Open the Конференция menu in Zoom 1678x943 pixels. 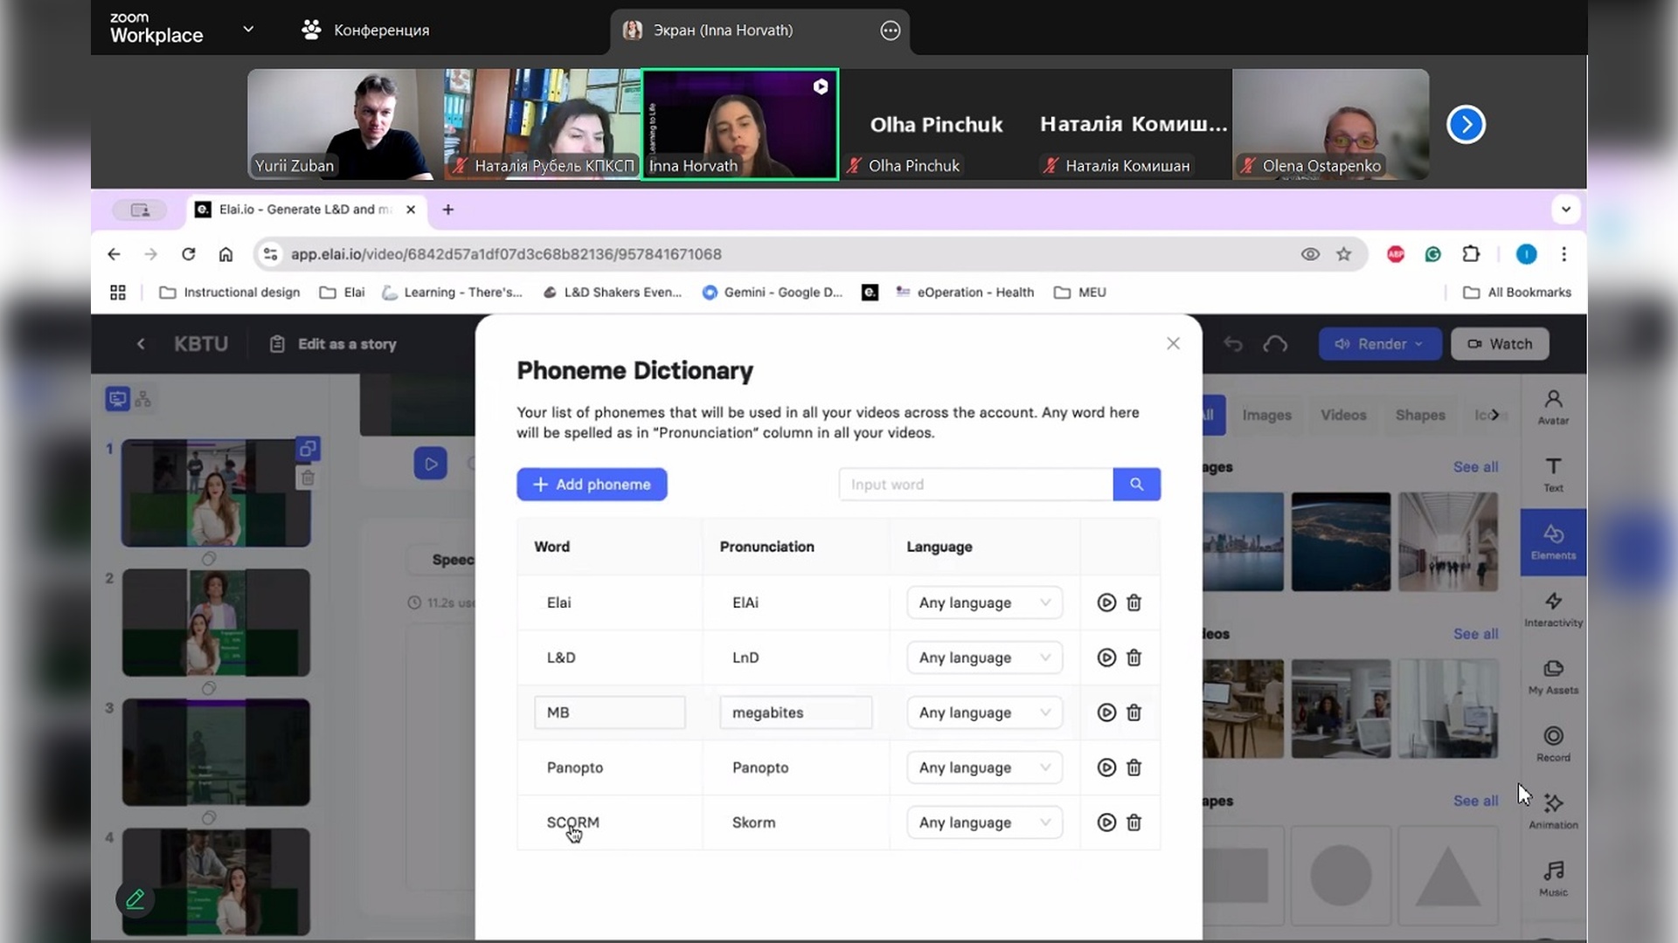[x=365, y=30]
